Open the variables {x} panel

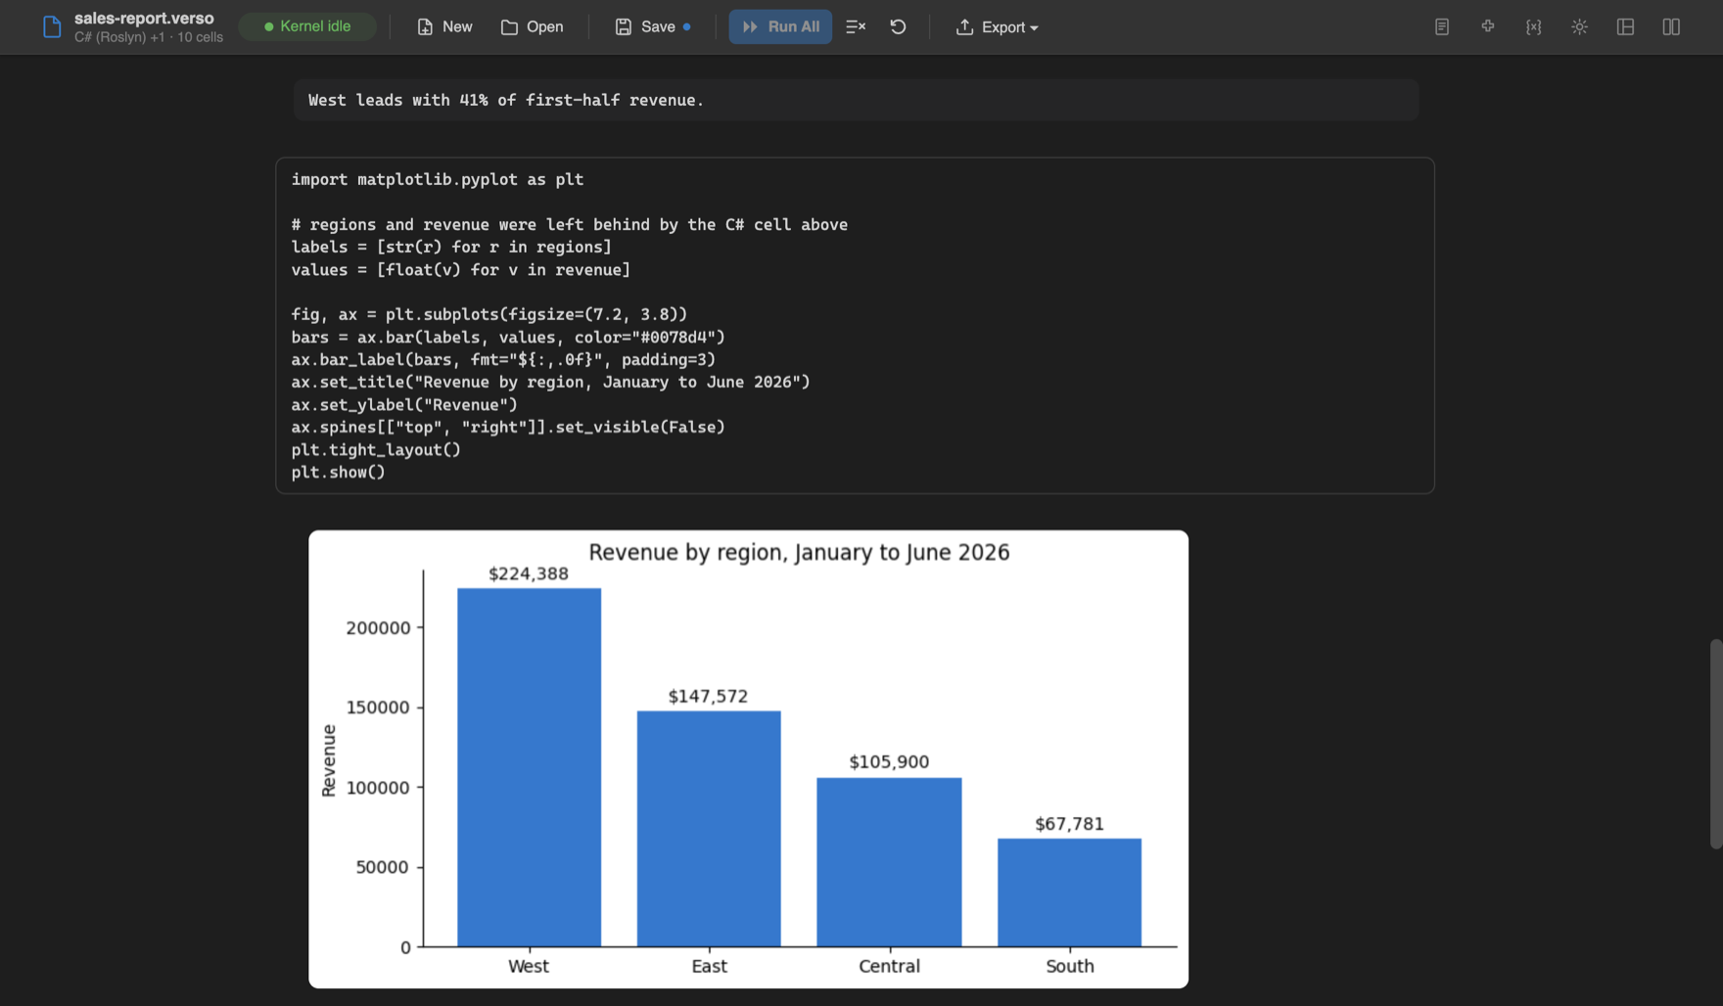point(1534,27)
